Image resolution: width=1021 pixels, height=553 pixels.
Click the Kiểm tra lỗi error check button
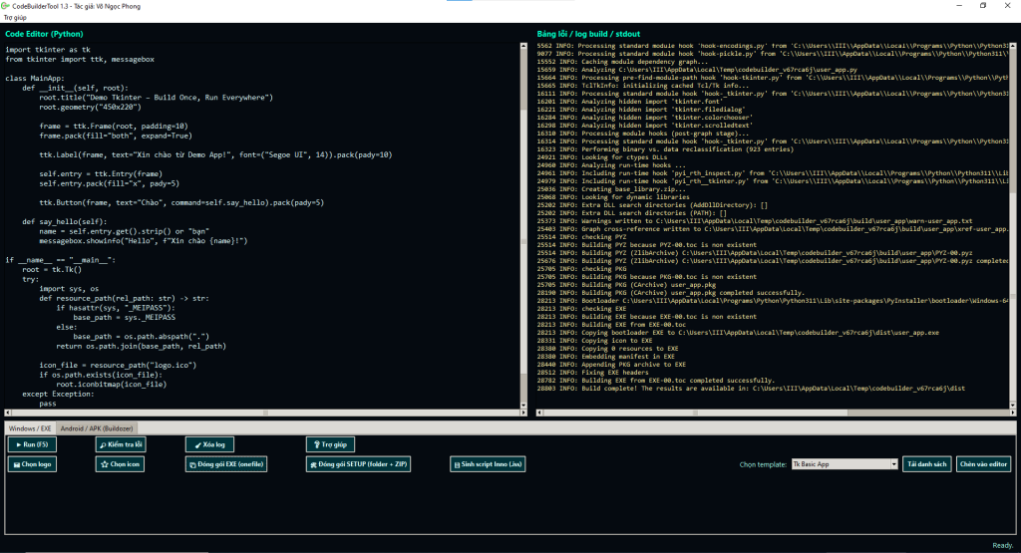coord(120,443)
